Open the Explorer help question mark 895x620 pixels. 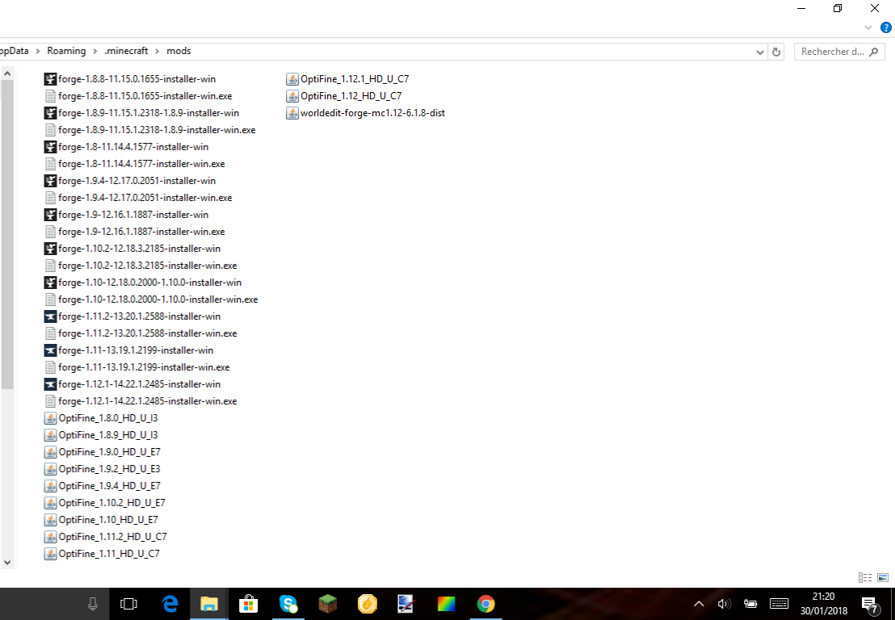point(886,27)
